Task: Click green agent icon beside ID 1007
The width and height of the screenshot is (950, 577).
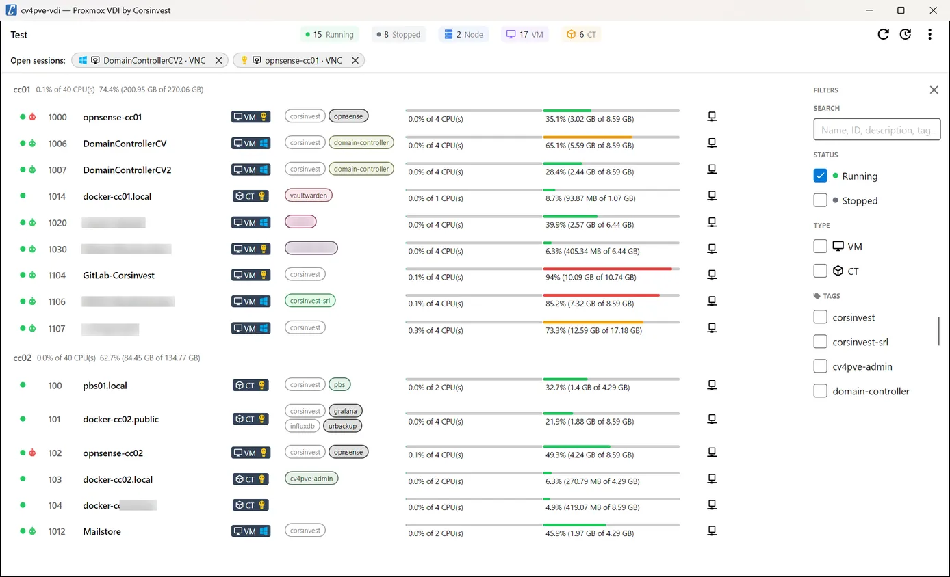Action: pos(32,170)
